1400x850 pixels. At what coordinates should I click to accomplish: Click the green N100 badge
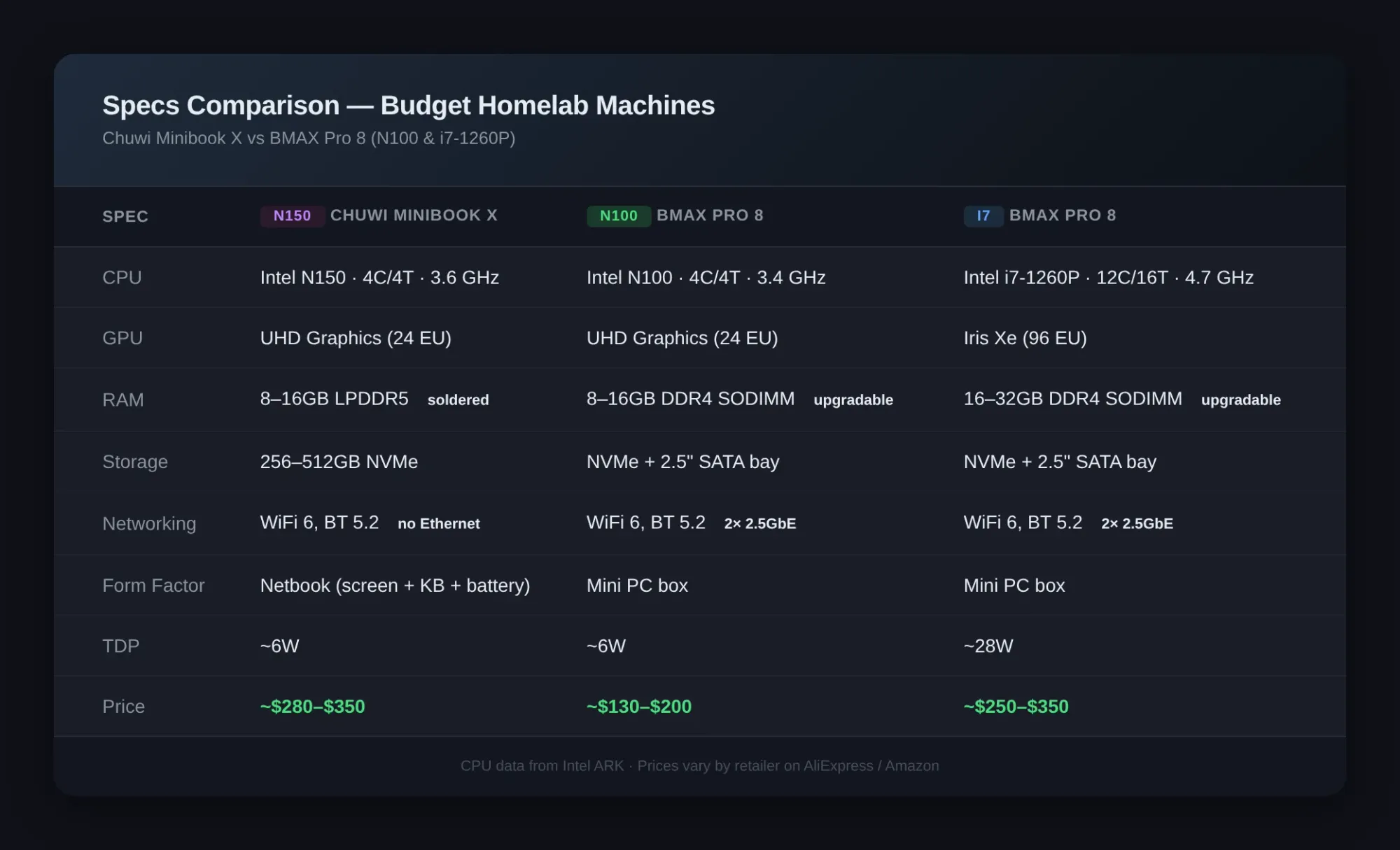tap(619, 216)
